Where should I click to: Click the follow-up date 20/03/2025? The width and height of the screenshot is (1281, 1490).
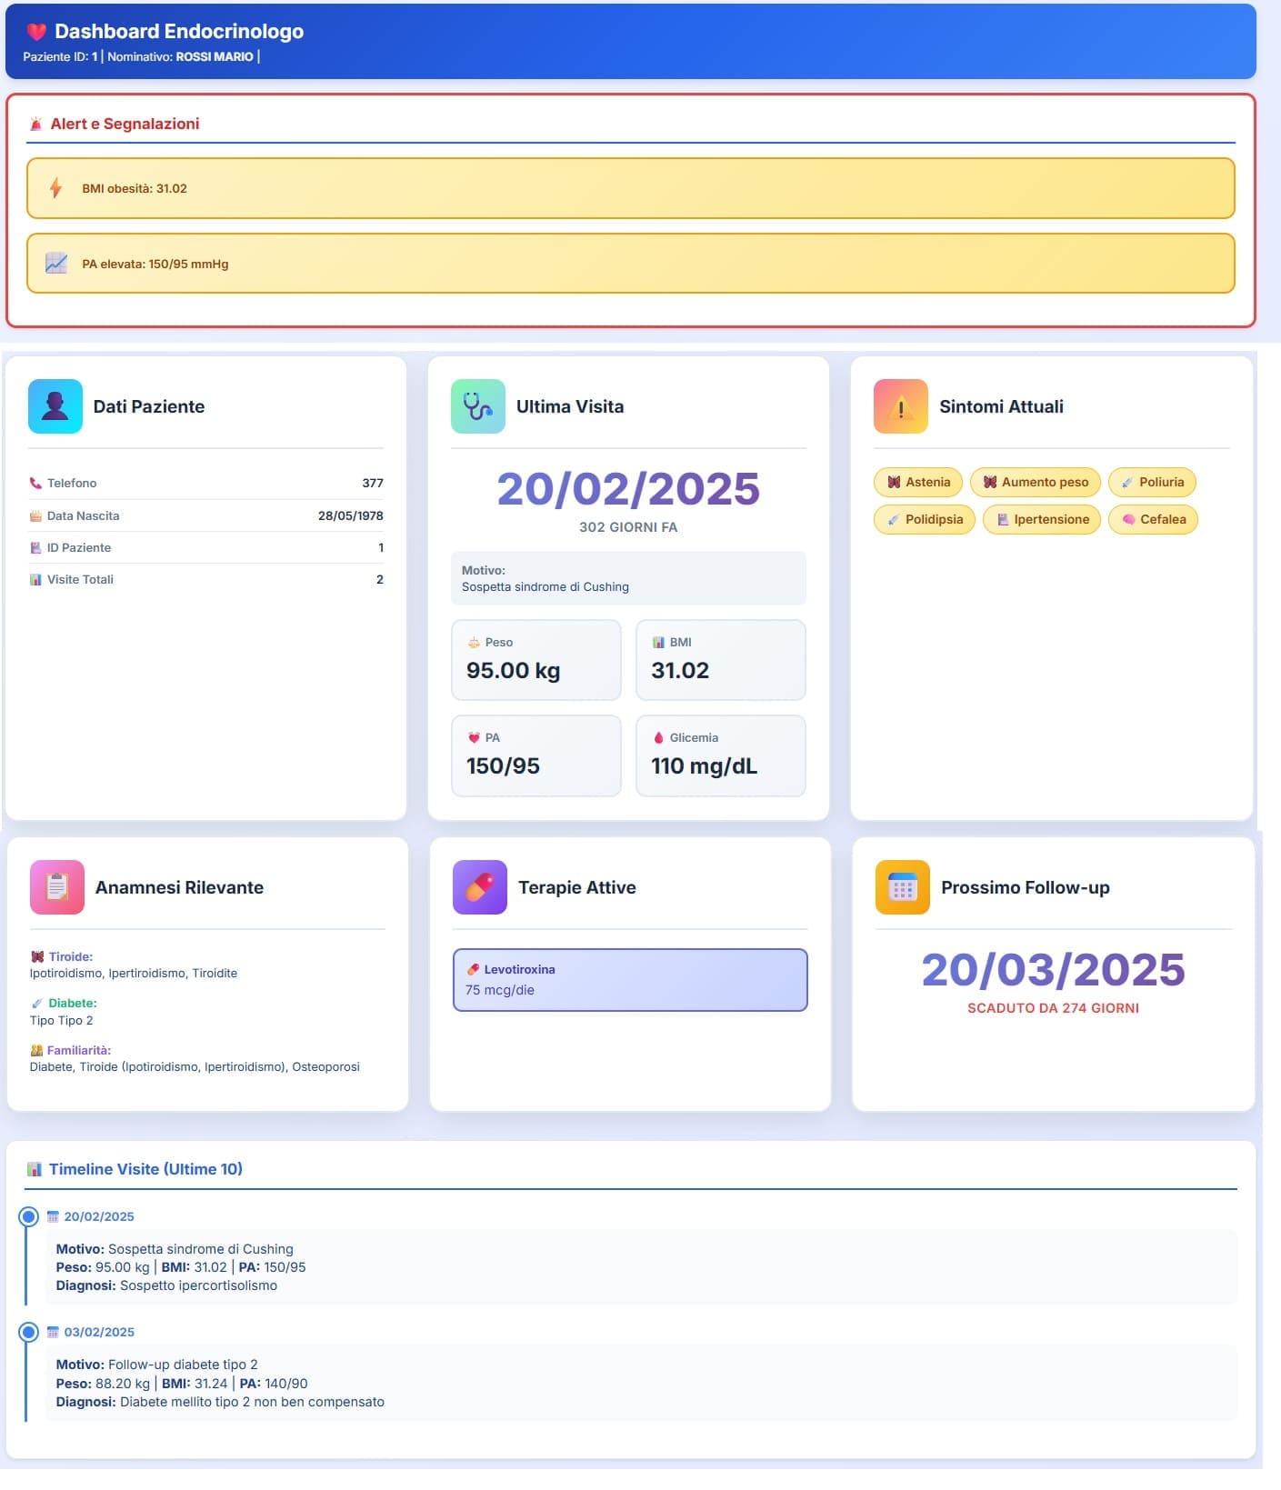click(1053, 970)
